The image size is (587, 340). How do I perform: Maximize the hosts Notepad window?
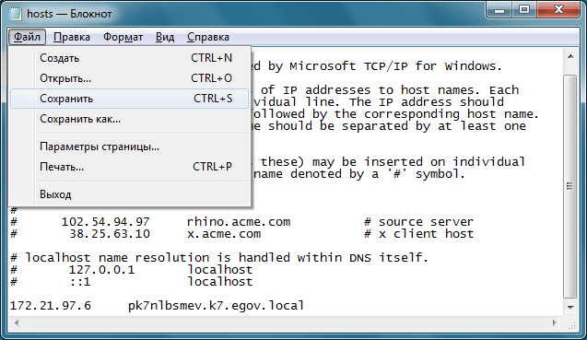click(524, 10)
